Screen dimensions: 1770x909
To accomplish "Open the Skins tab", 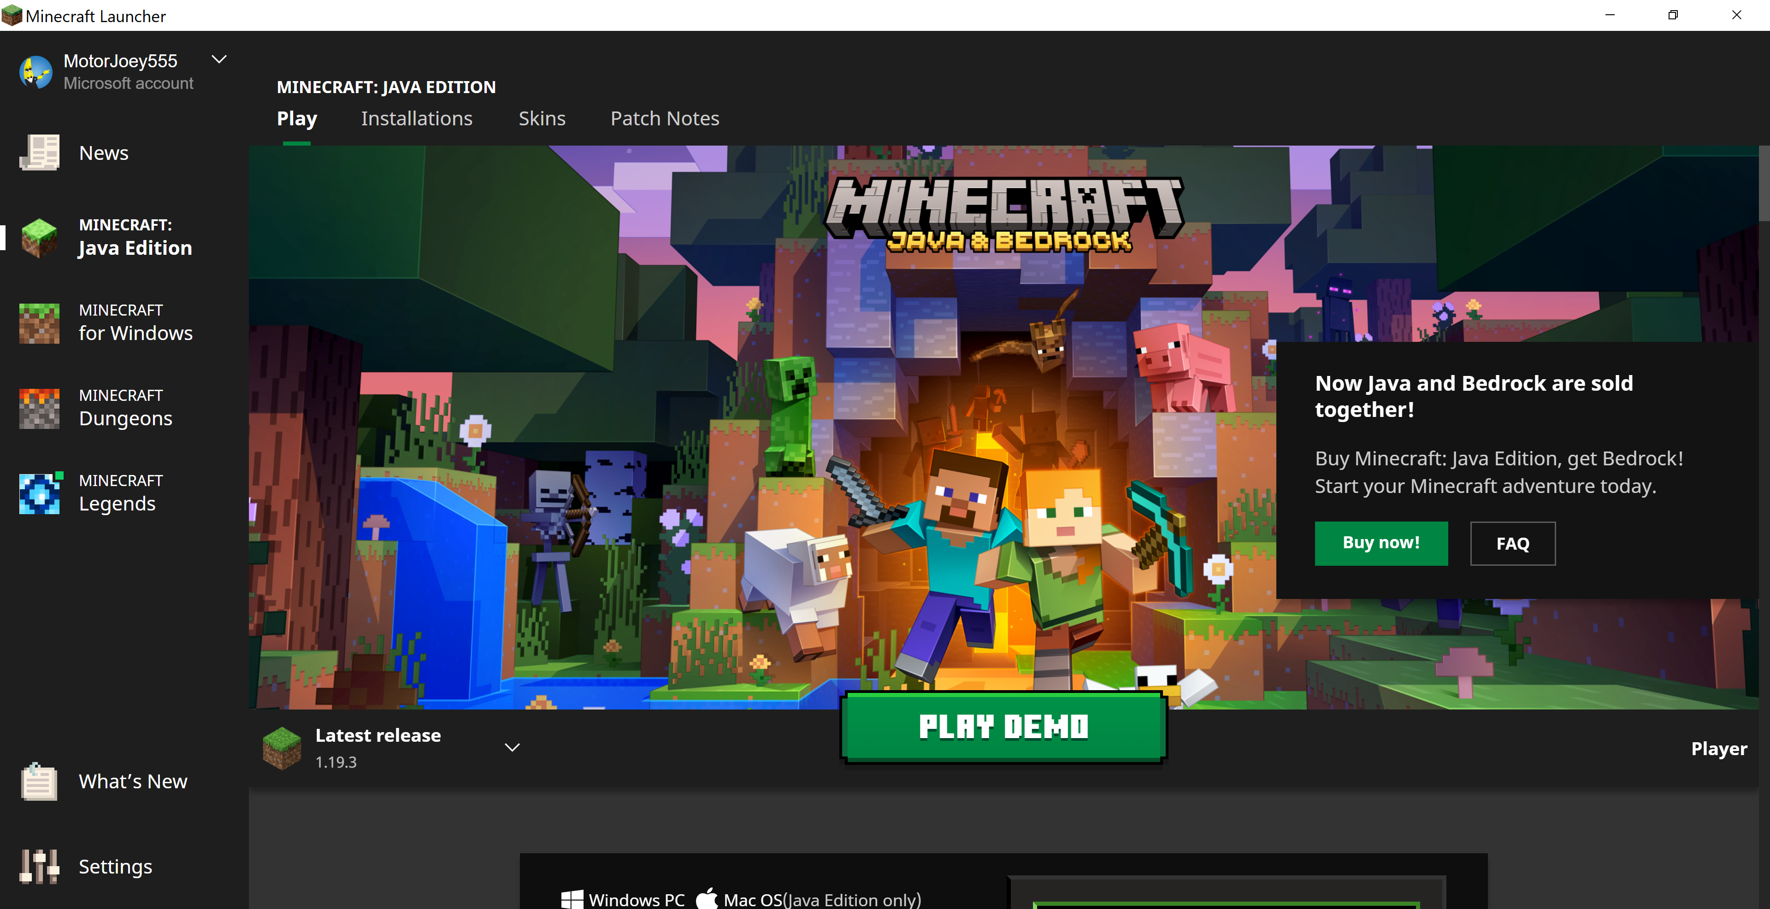I will (x=542, y=119).
